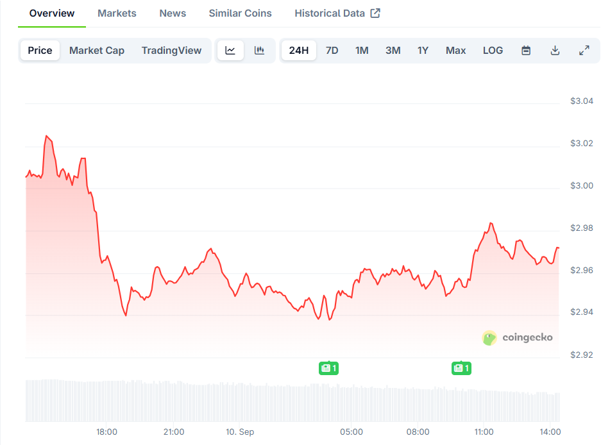Click news marker near 05:00

[328, 368]
